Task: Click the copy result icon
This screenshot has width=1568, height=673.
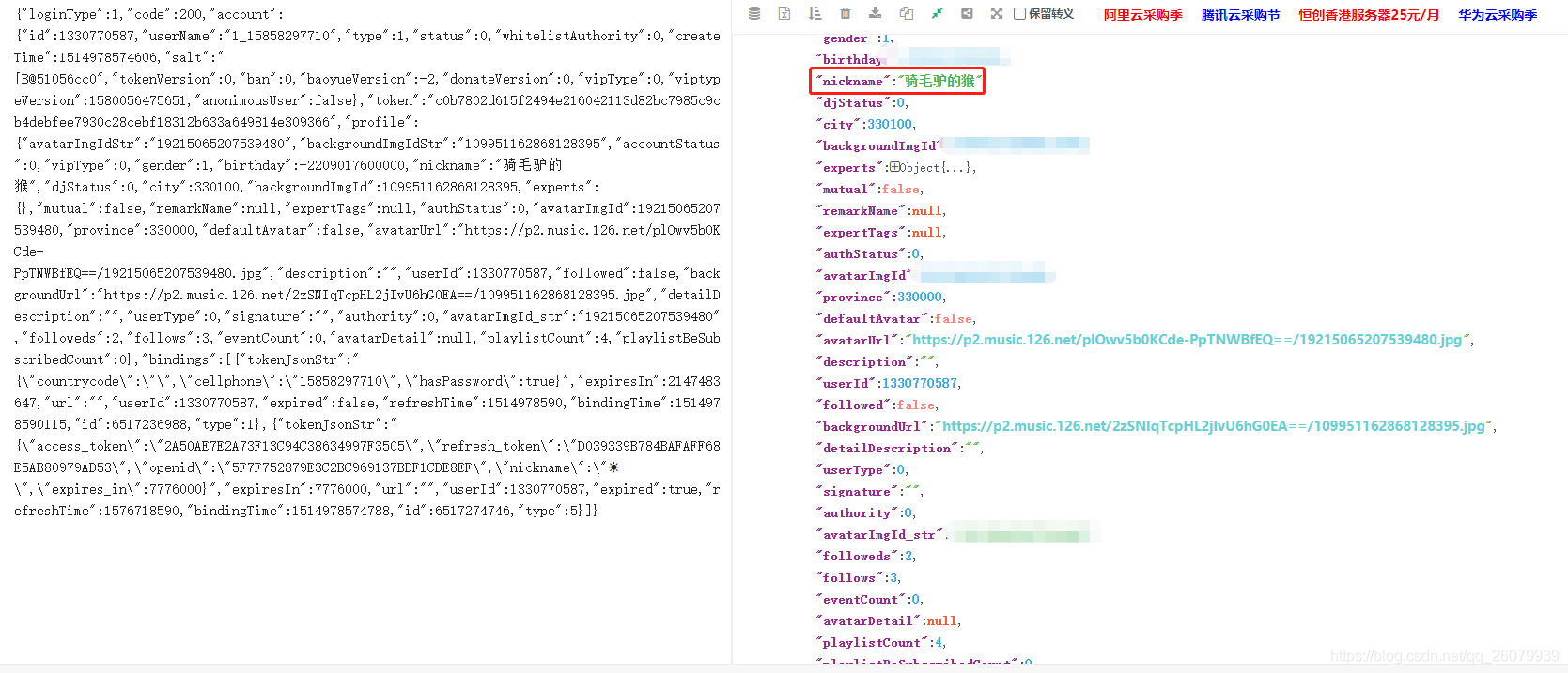Action: coord(906,13)
